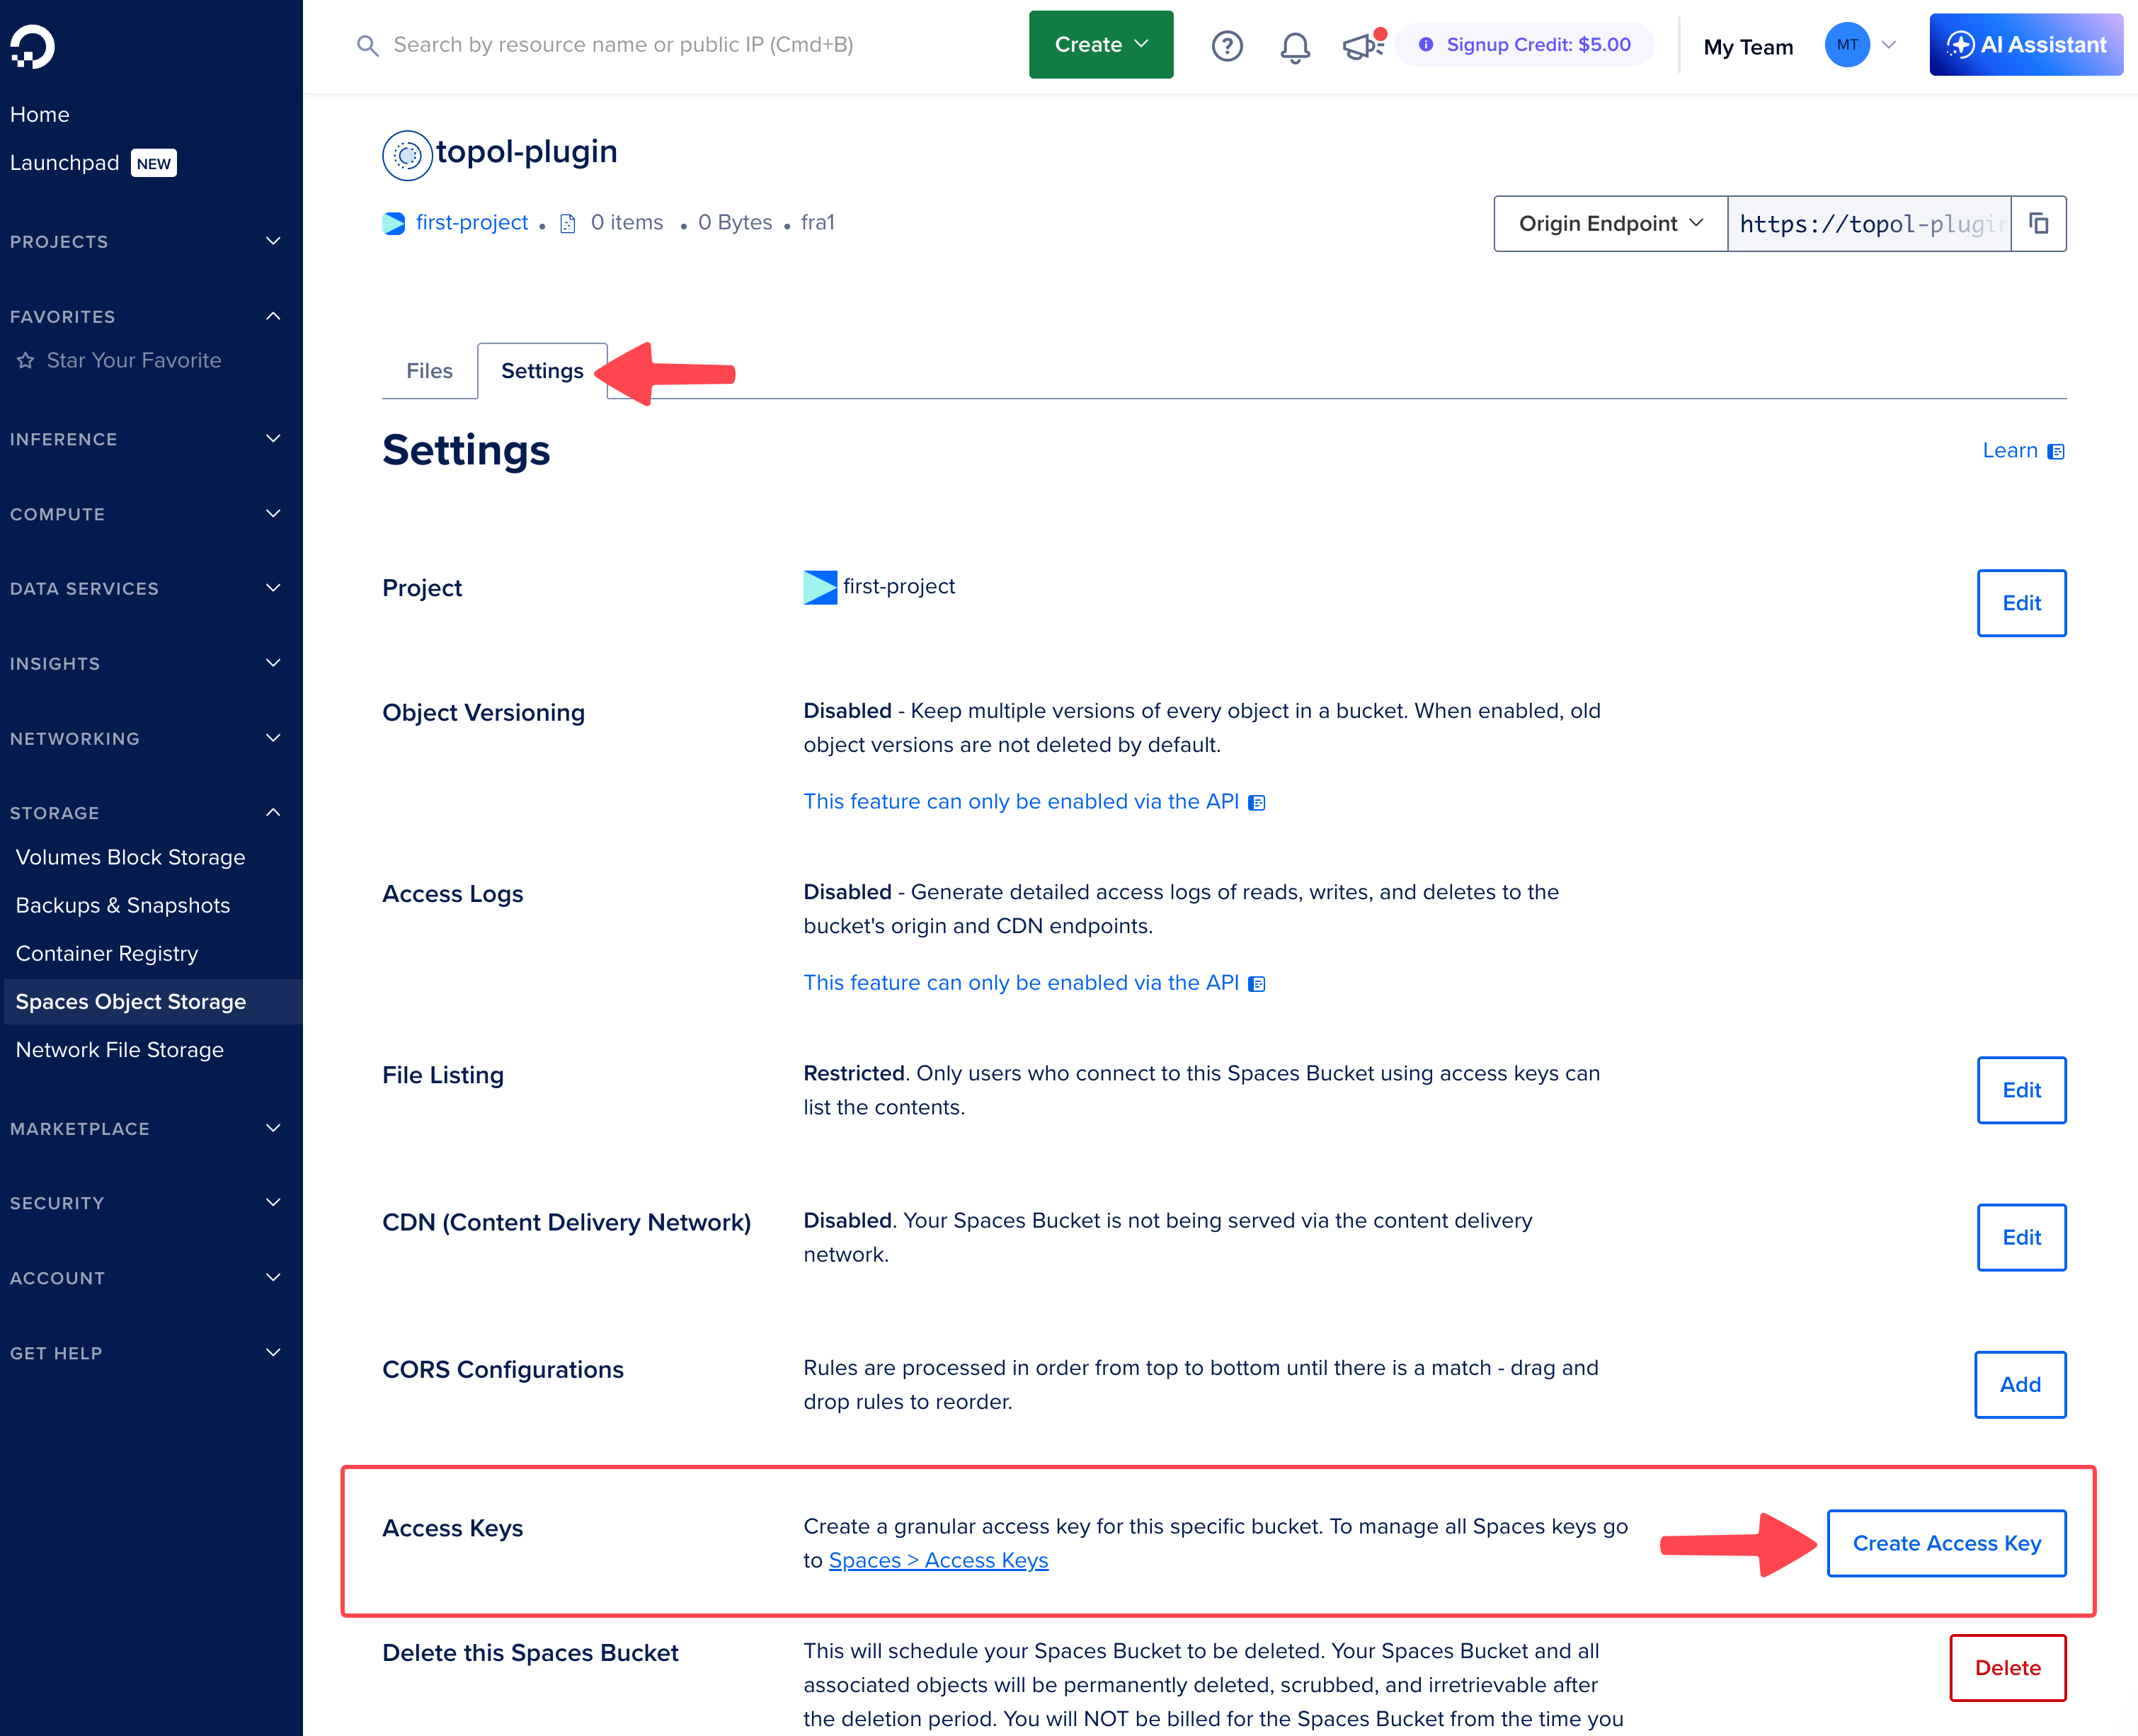
Task: Click the first-project icon in Project row
Action: click(820, 587)
